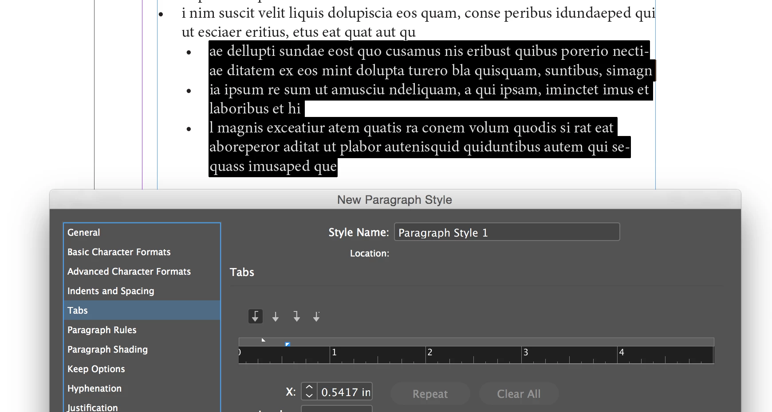
Task: Click the Repeat button
Action: (430, 393)
